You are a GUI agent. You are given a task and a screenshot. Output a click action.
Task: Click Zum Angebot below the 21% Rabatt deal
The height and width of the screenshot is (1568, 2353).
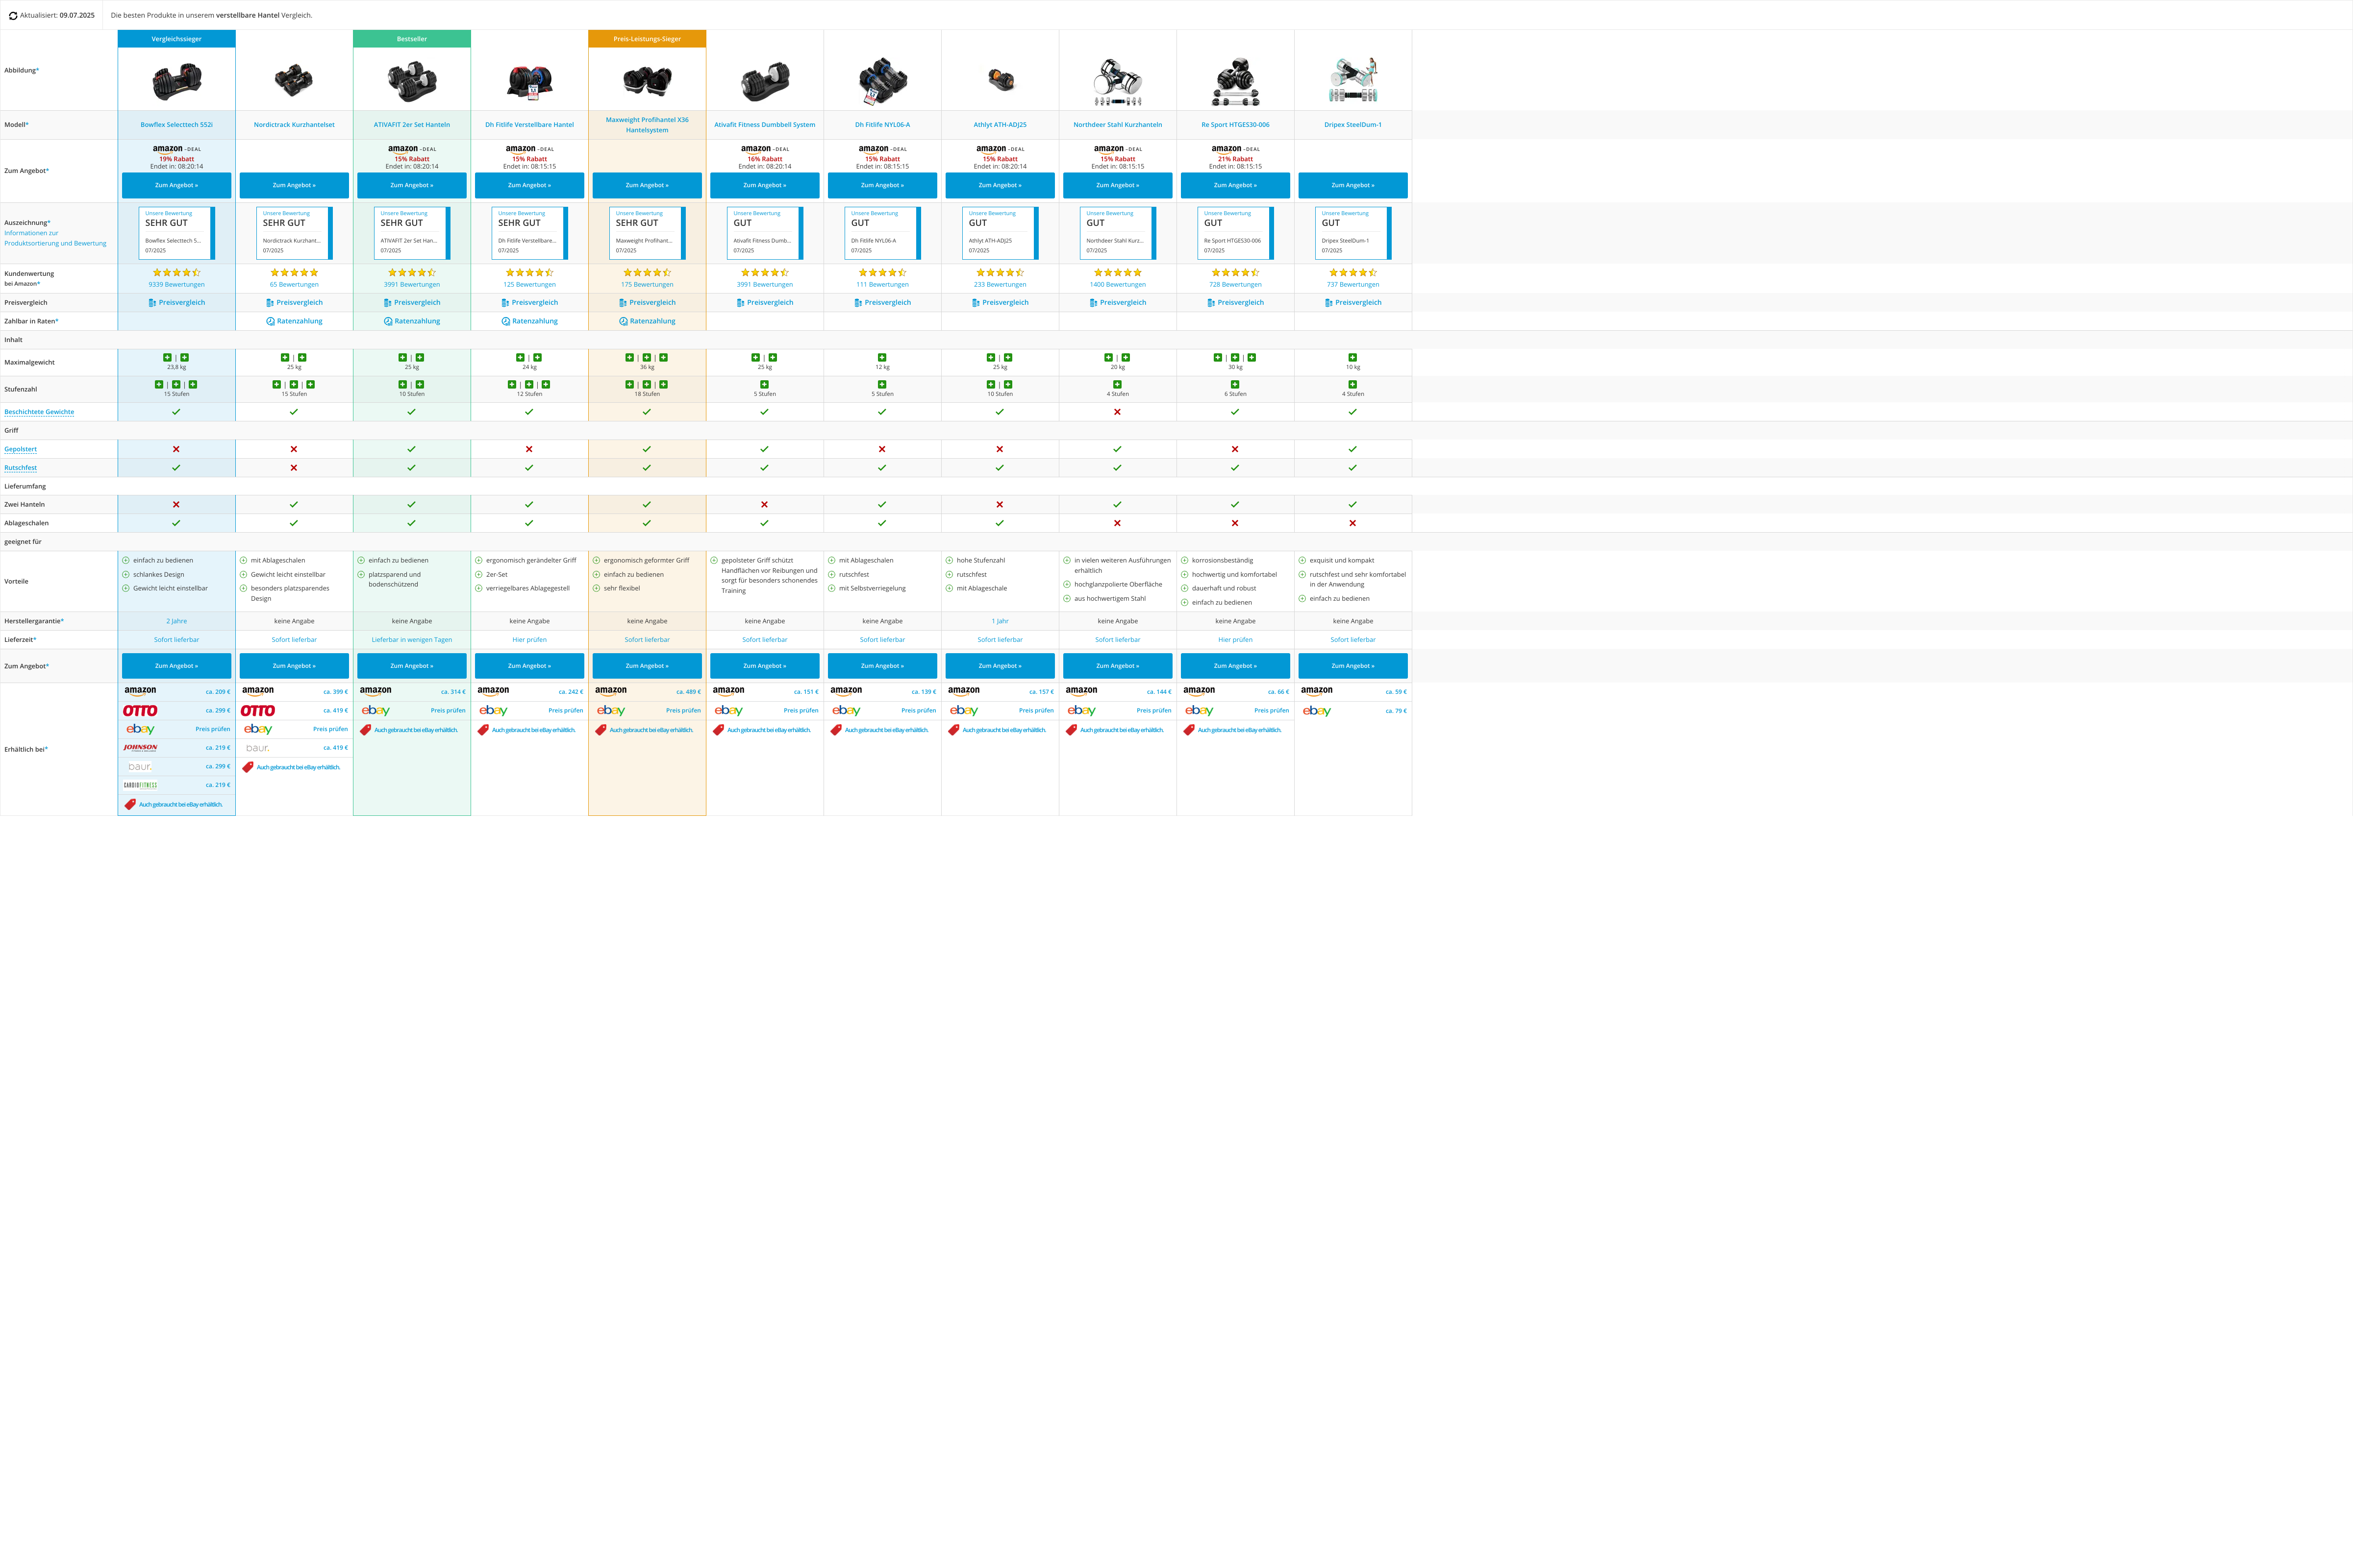pos(1235,185)
